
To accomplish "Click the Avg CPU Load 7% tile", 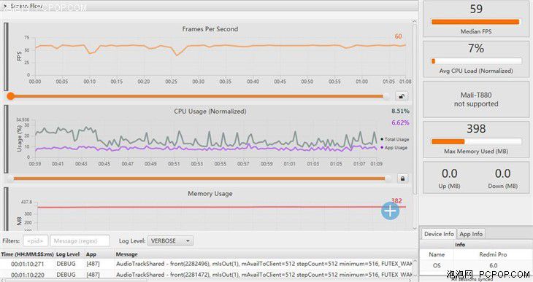I will (476, 59).
